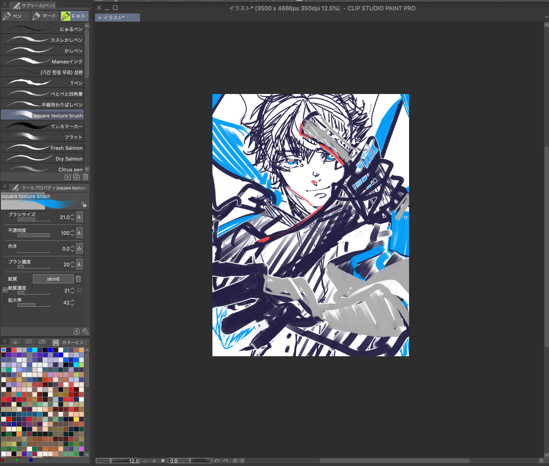The image size is (549, 466).
Task: Expand the canvas tab list chevron
Action: pyautogui.click(x=546, y=18)
